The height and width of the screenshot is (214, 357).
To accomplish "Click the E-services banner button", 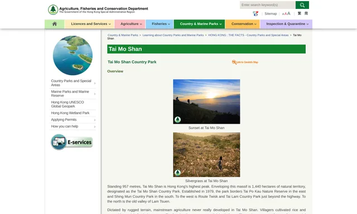I will pyautogui.click(x=72, y=142).
